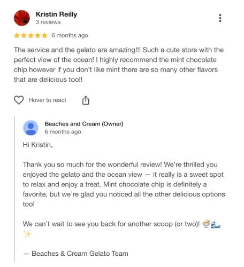
Task: Click the blue owner profile avatar
Action: pos(30,128)
